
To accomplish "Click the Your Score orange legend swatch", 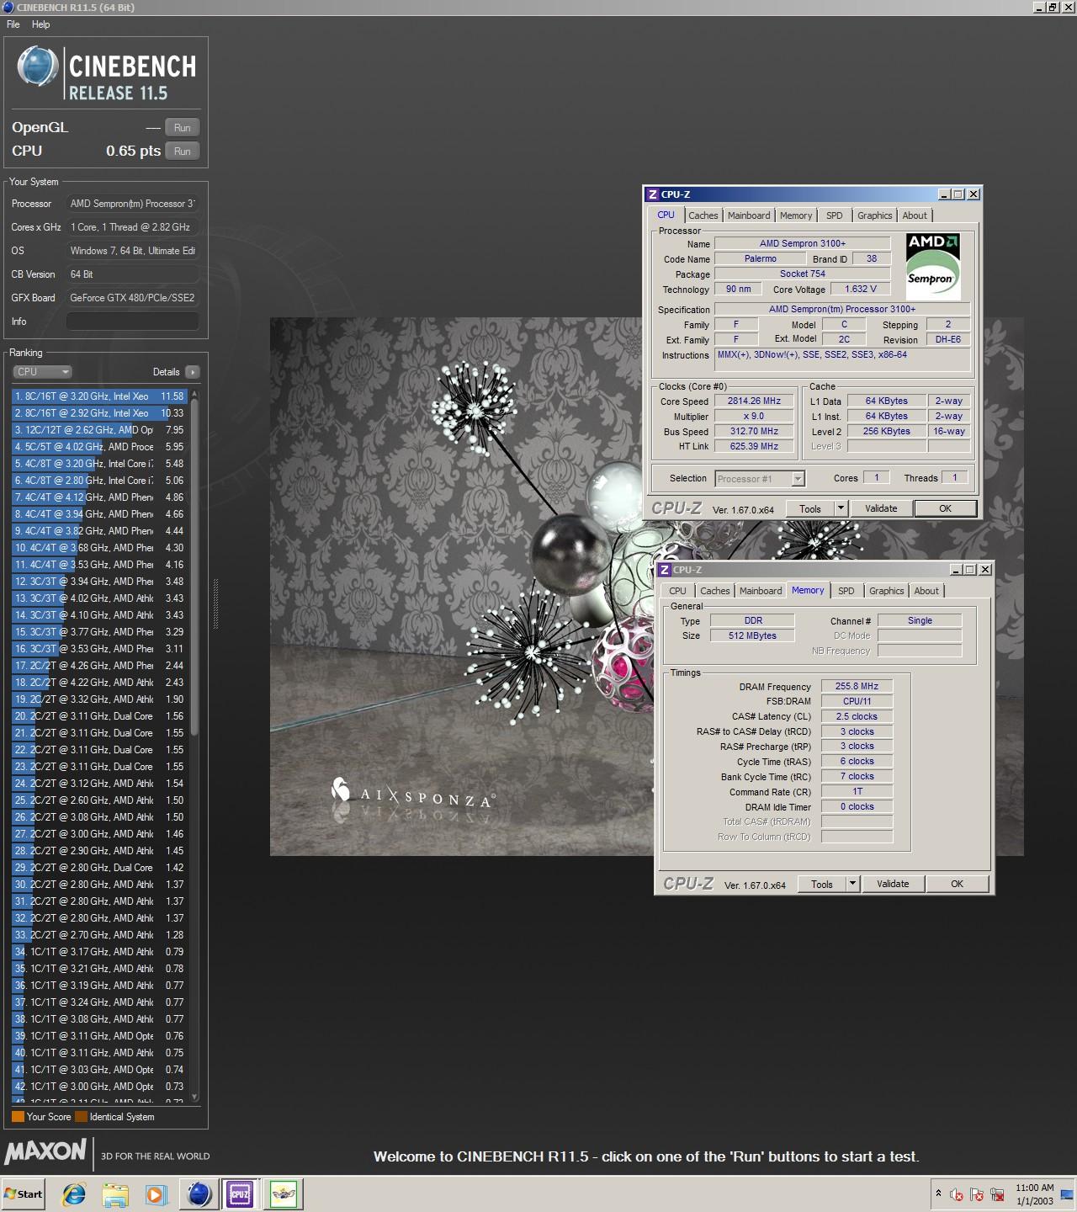I will tap(18, 1117).
